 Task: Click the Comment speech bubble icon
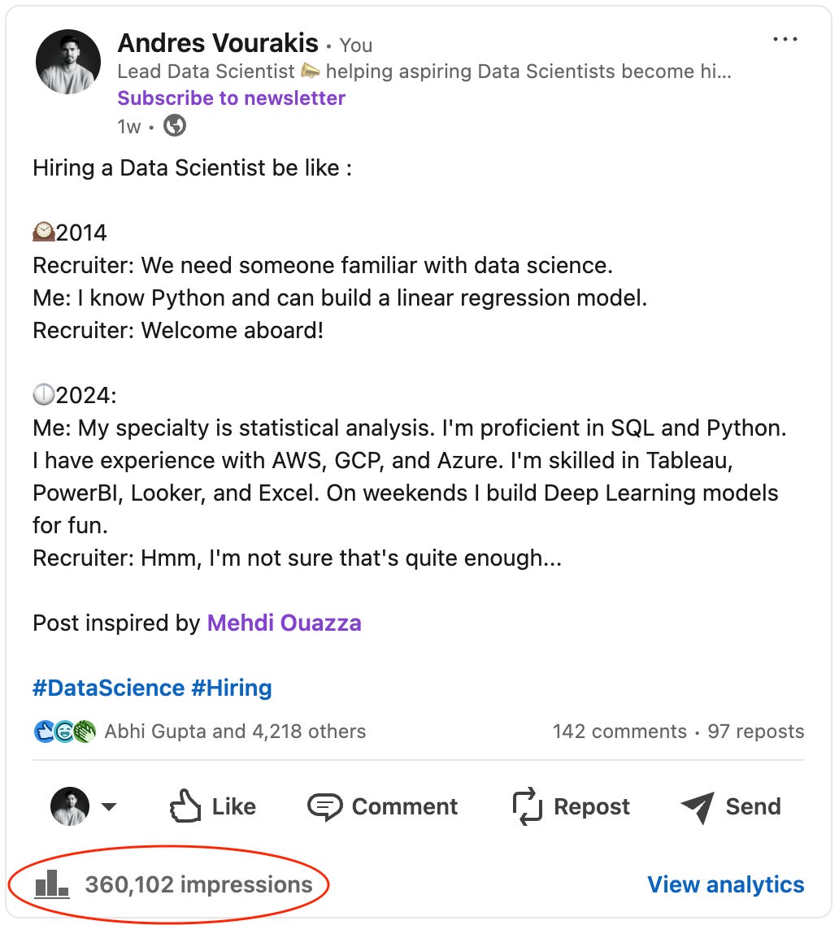pos(324,806)
